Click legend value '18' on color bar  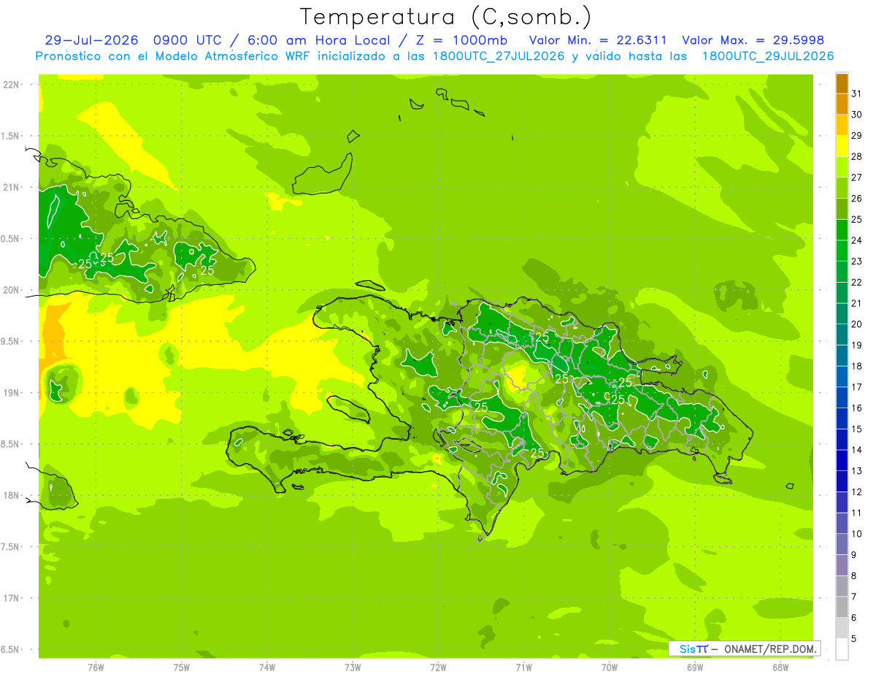(x=857, y=366)
